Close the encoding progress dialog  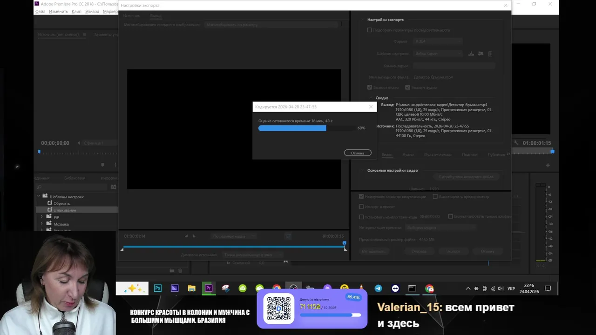pos(371,107)
